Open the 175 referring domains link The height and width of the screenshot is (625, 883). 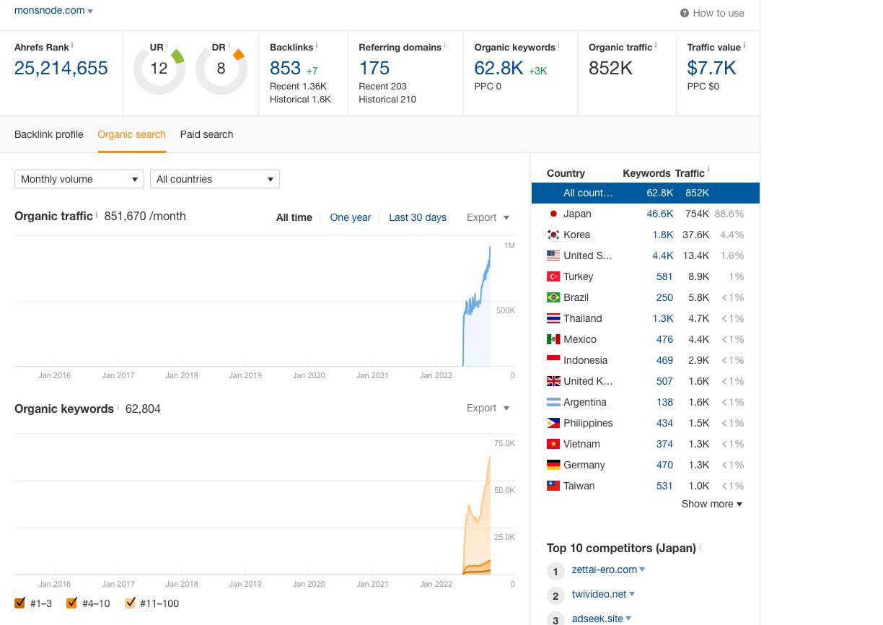[x=374, y=68]
